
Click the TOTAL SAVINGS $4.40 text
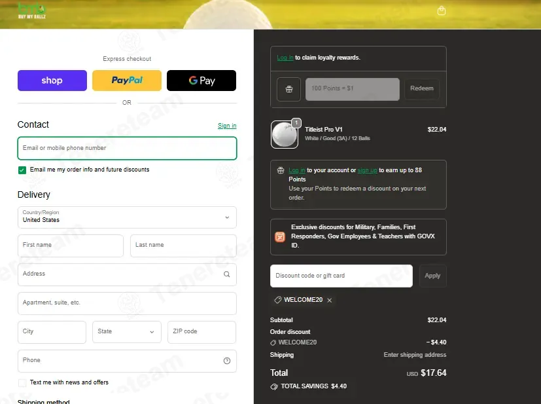click(313, 386)
